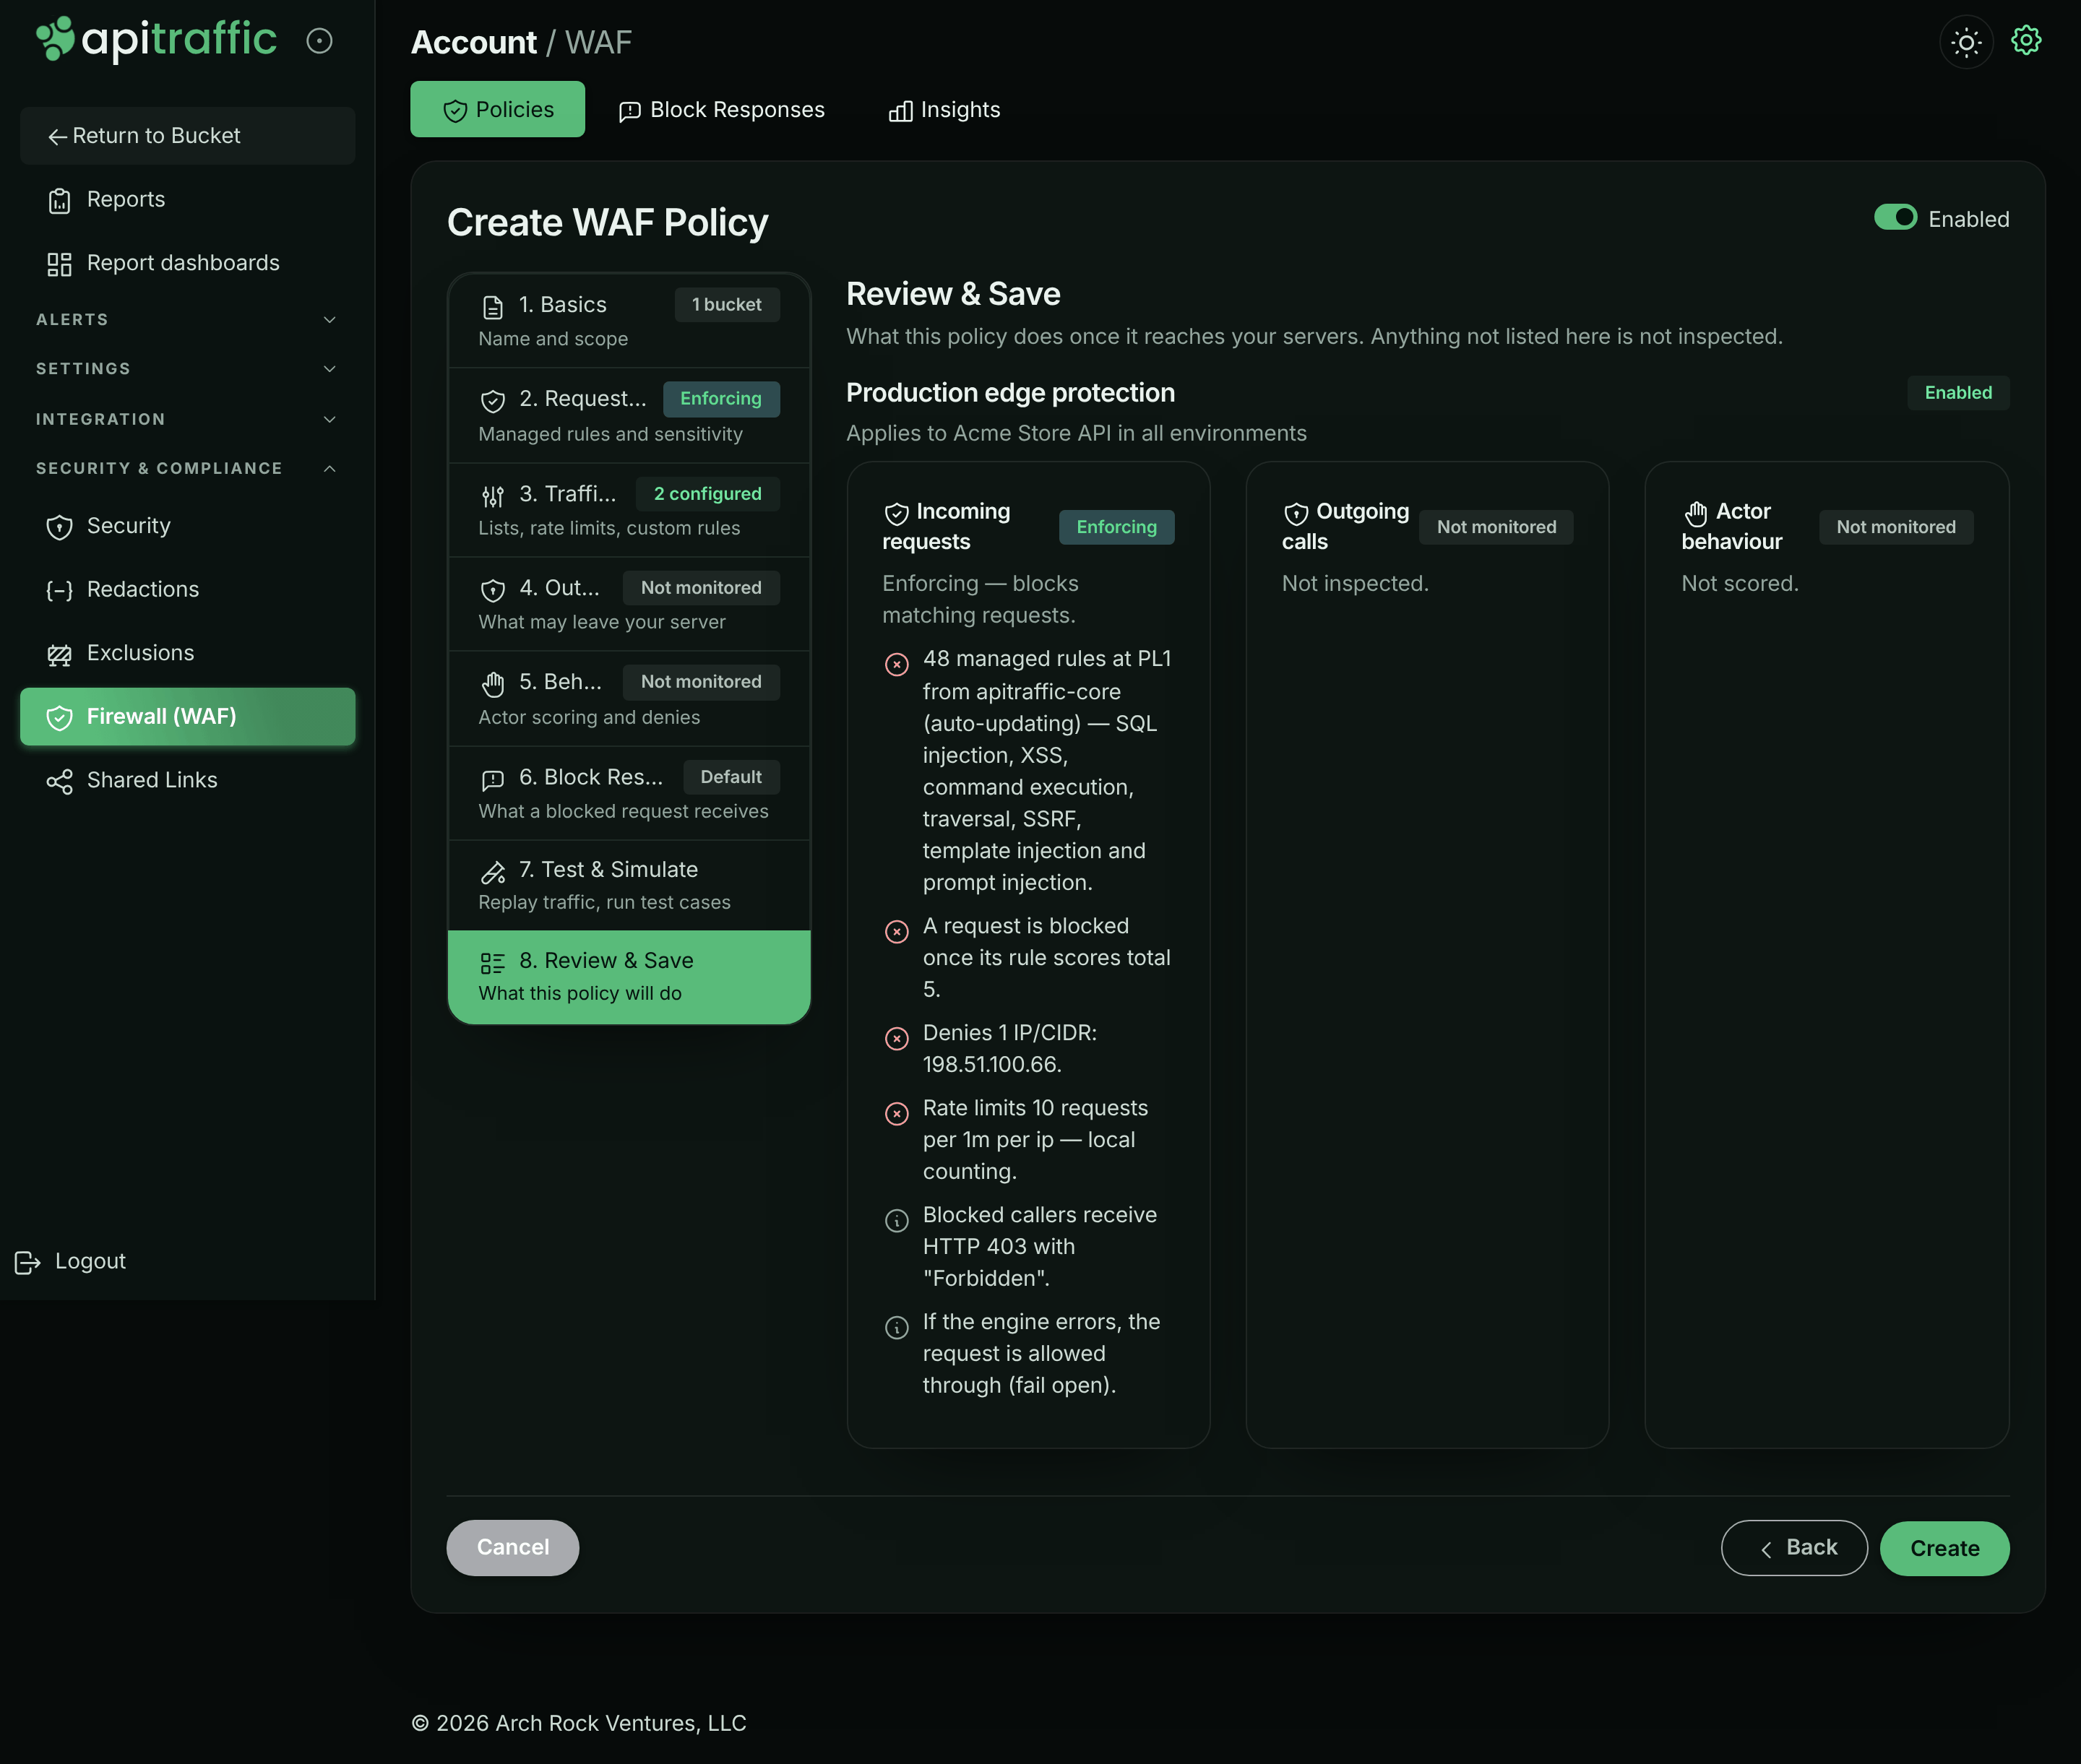Open Redactions in sidebar

187,589
